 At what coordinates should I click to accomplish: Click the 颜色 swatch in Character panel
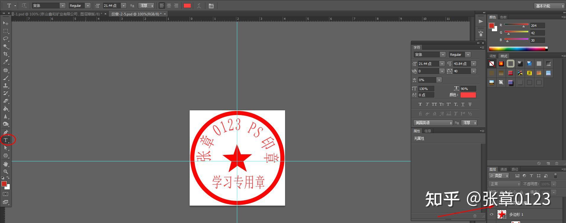(x=468, y=95)
